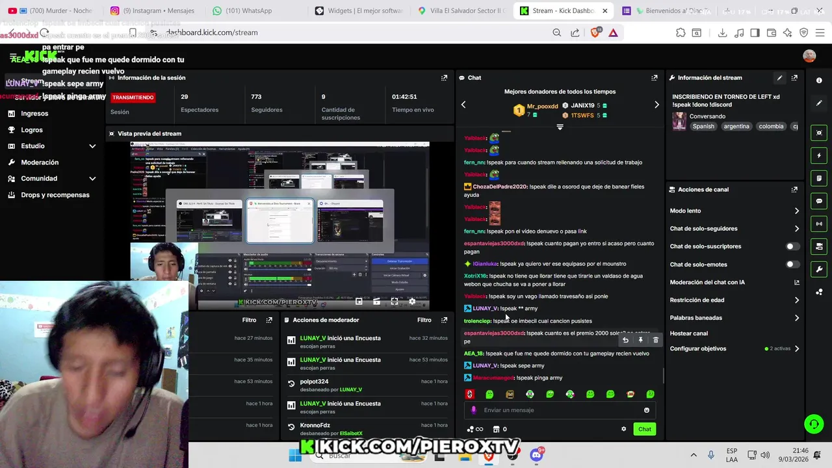The image size is (832, 468).
Task: Click the pencil icon in right rail
Action: (819, 103)
